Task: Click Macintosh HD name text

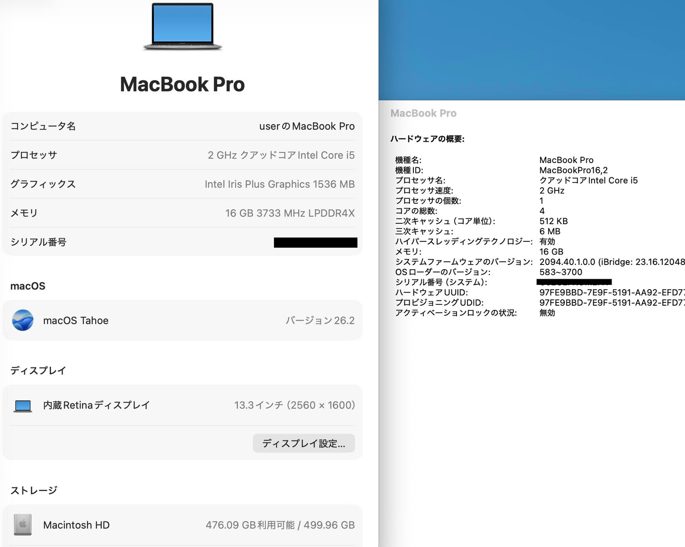Action: (76, 525)
